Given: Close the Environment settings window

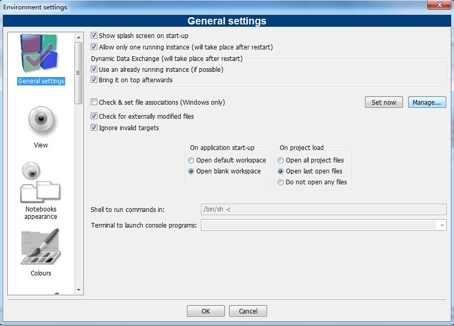Looking at the screenshot, I should coord(439,5).
